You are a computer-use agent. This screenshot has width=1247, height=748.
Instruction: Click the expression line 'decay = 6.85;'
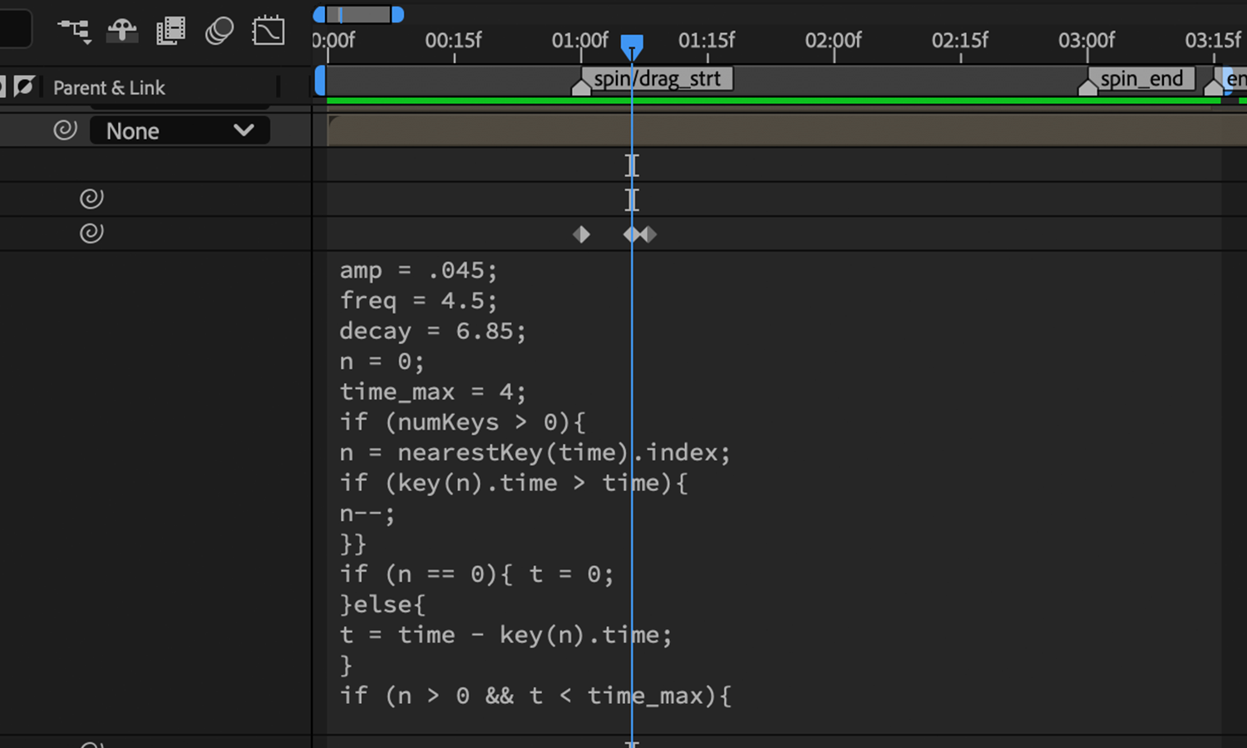click(x=432, y=331)
